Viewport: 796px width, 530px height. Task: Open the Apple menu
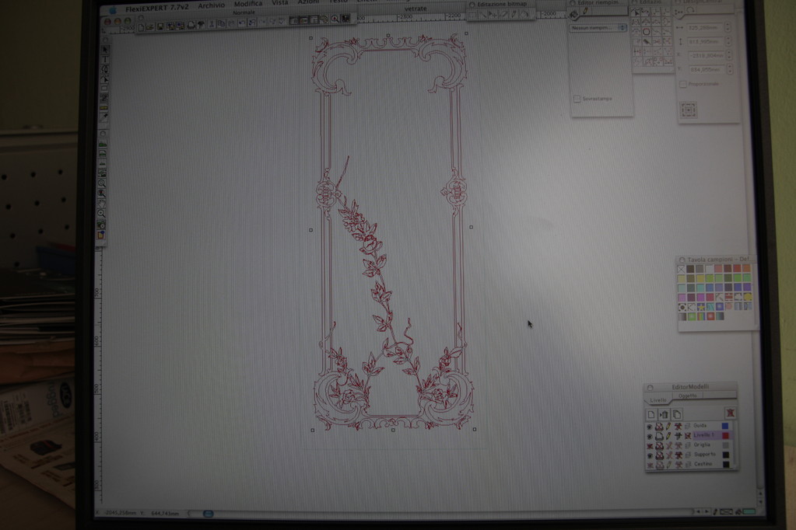[x=113, y=10]
